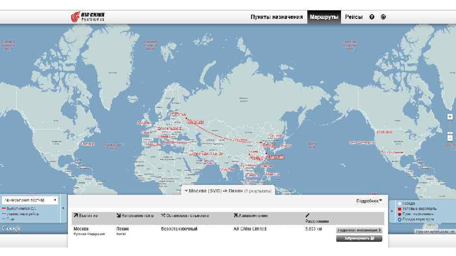Click the Дюссельдорф city label on map
The width and height of the screenshot is (456, 256).
click(170, 128)
